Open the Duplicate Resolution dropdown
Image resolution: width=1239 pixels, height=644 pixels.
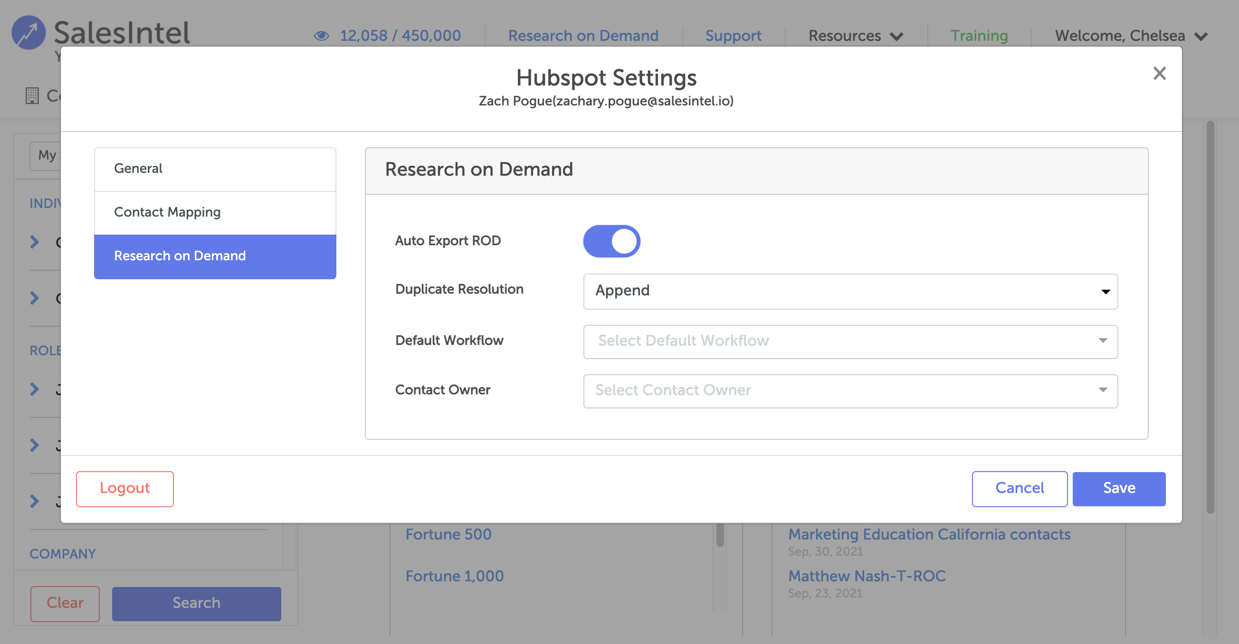coord(850,291)
